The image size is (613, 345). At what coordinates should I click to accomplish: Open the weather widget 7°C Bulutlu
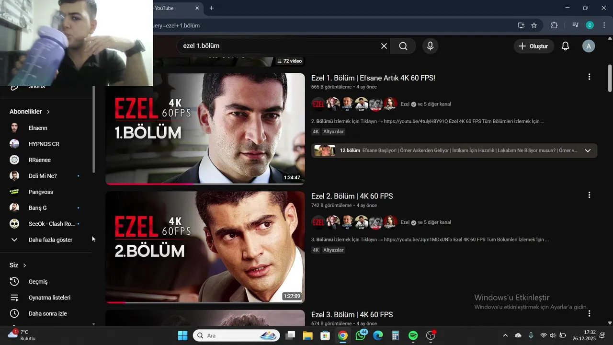point(22,335)
